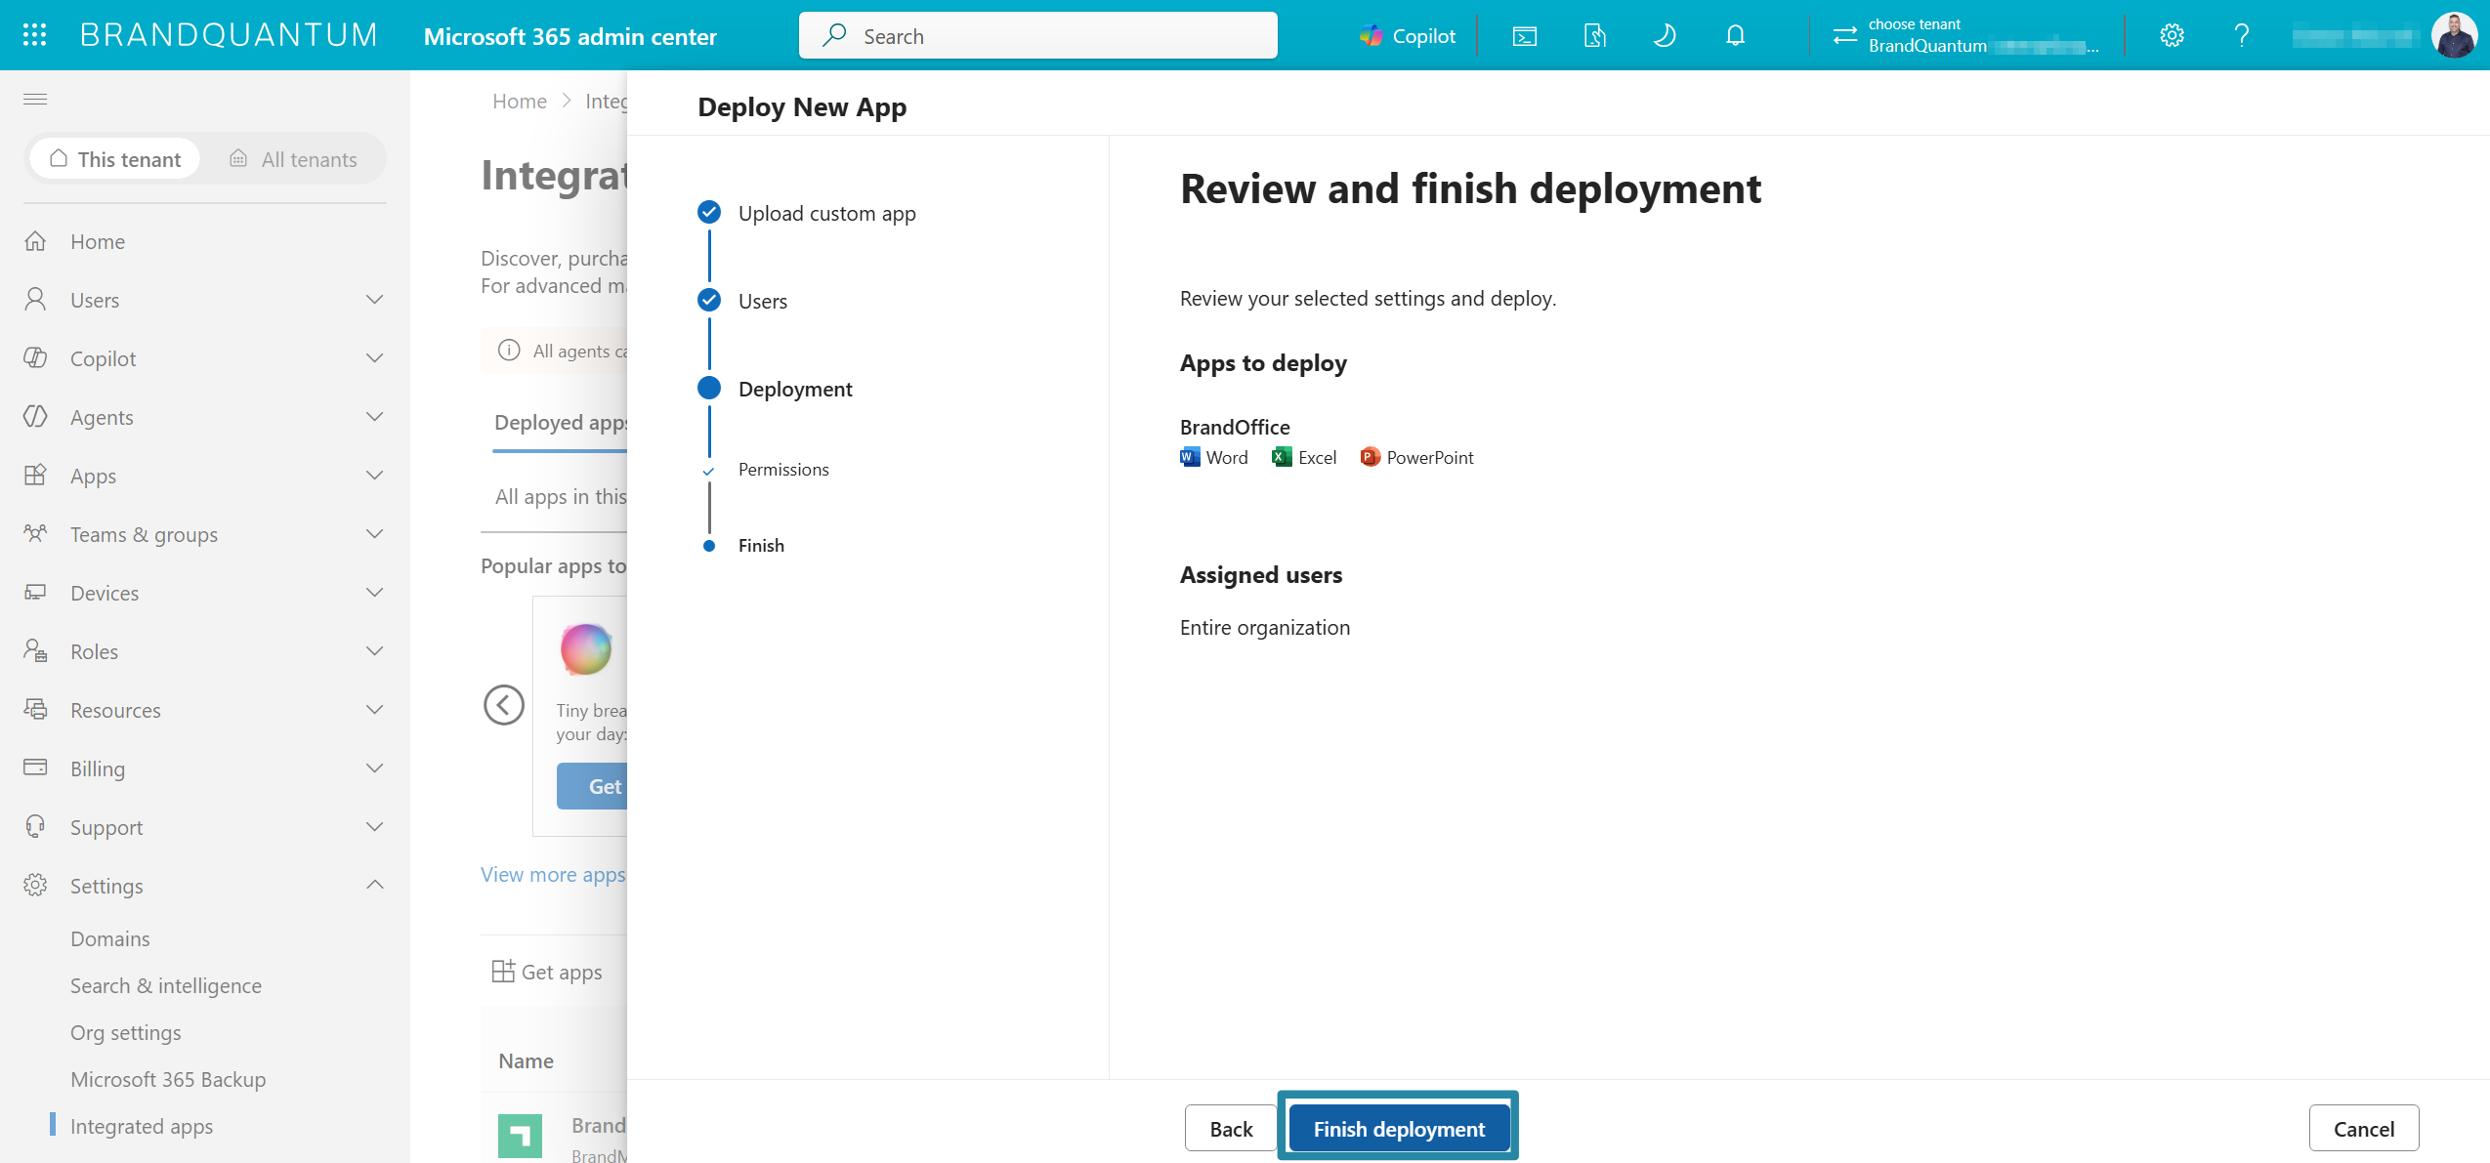Viewport: 2490px width, 1163px height.
Task: Switch to All tenants view
Action: [x=293, y=159]
